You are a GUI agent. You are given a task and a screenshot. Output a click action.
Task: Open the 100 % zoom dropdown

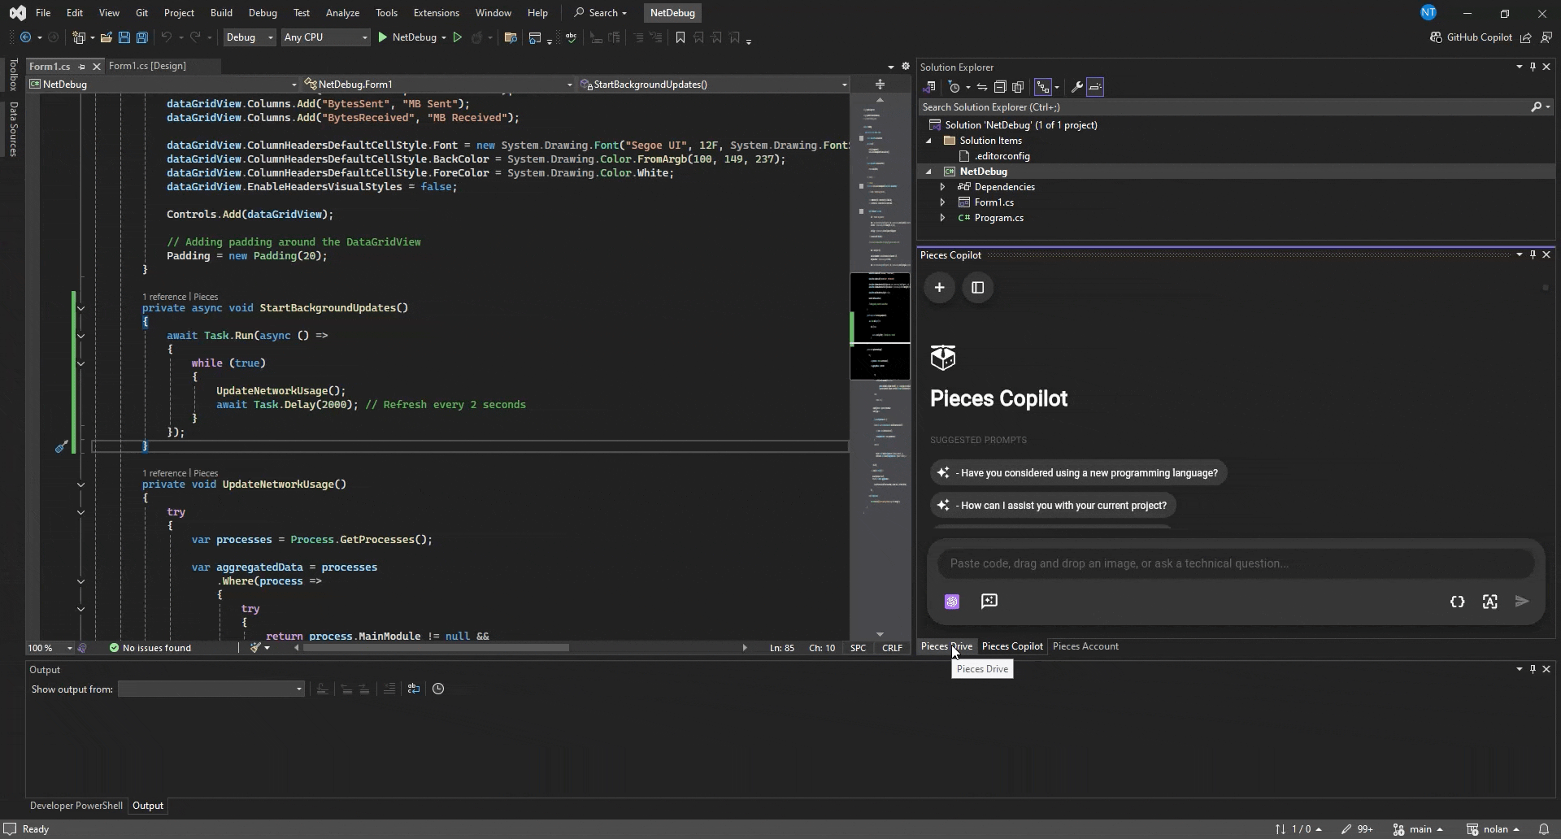50,648
